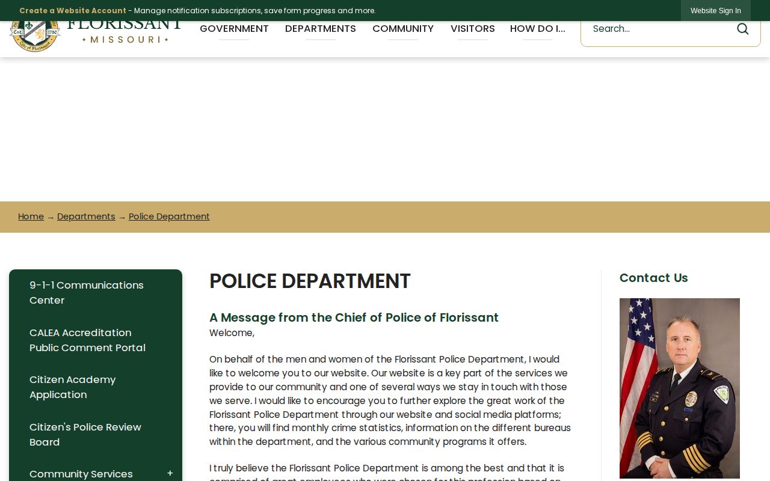The image size is (770, 481).
Task: Open the Visitors menu
Action: pos(473,29)
